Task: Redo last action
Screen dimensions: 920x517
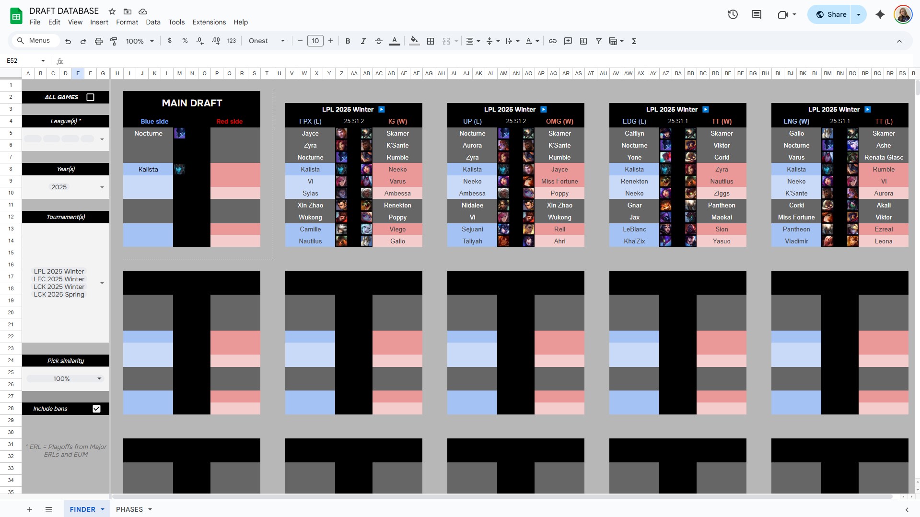Action: (83, 41)
